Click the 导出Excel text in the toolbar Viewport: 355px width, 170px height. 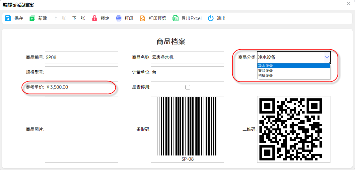[191, 18]
